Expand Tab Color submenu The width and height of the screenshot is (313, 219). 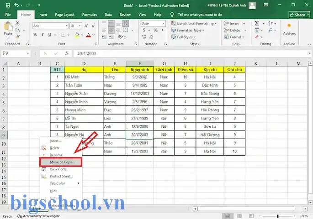61,183
